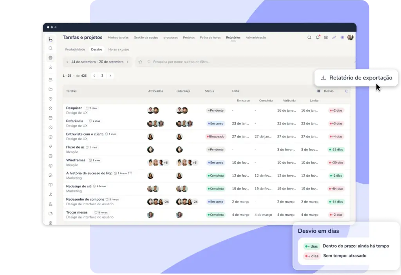Open the Wireframes task
Viewport: 401px width, 275px height.
(x=76, y=160)
